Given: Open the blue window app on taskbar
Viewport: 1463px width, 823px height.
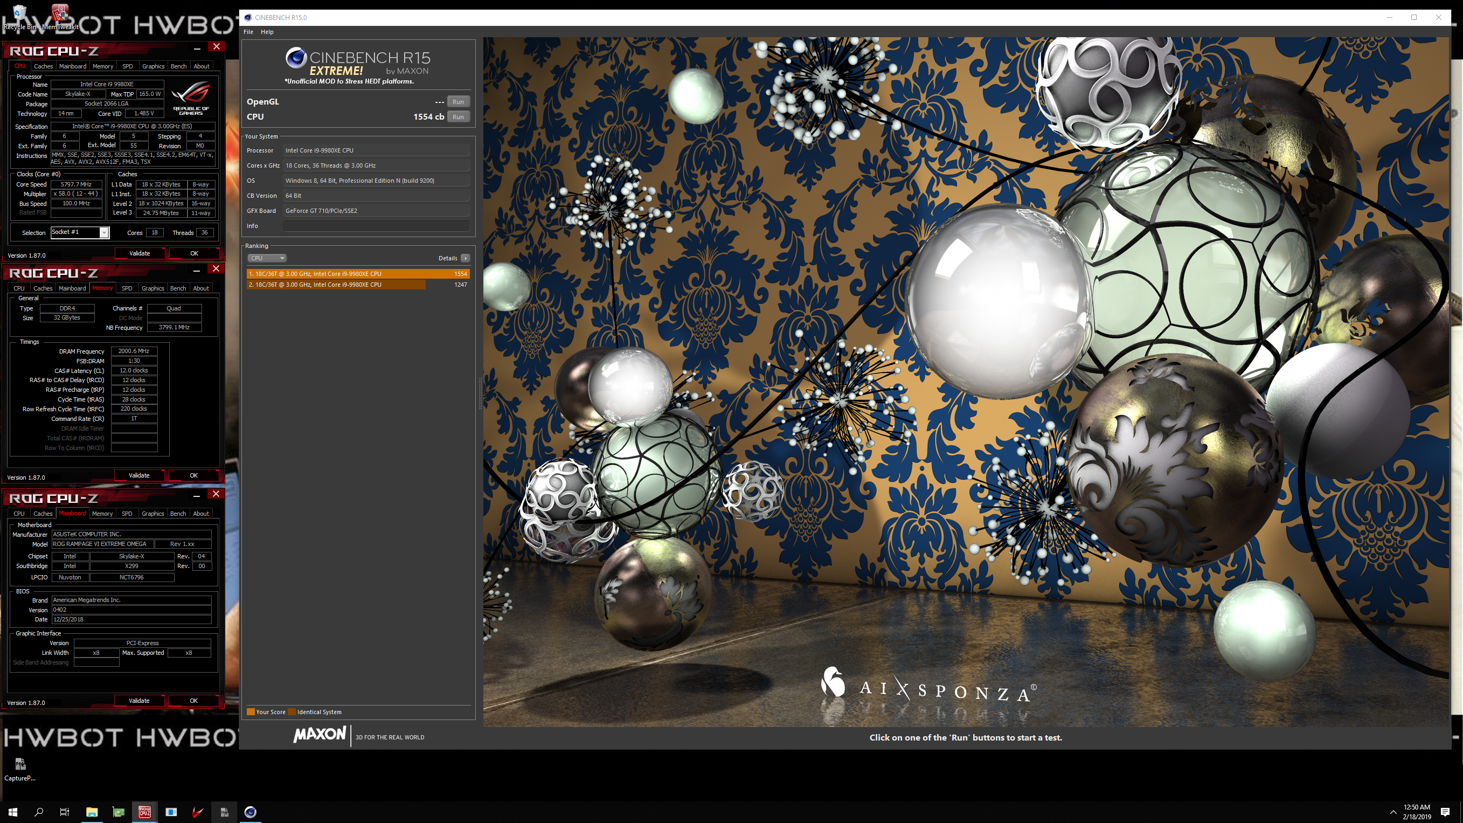Looking at the screenshot, I should point(171,812).
